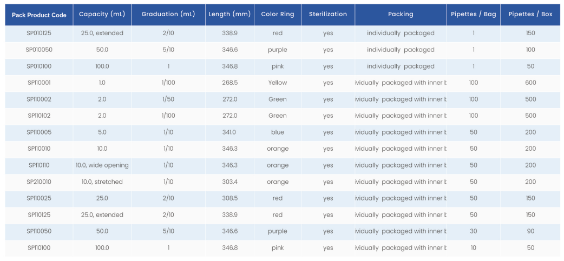This screenshot has height=261, width=564.
Task: Select product code SP210010
Action: click(39, 182)
